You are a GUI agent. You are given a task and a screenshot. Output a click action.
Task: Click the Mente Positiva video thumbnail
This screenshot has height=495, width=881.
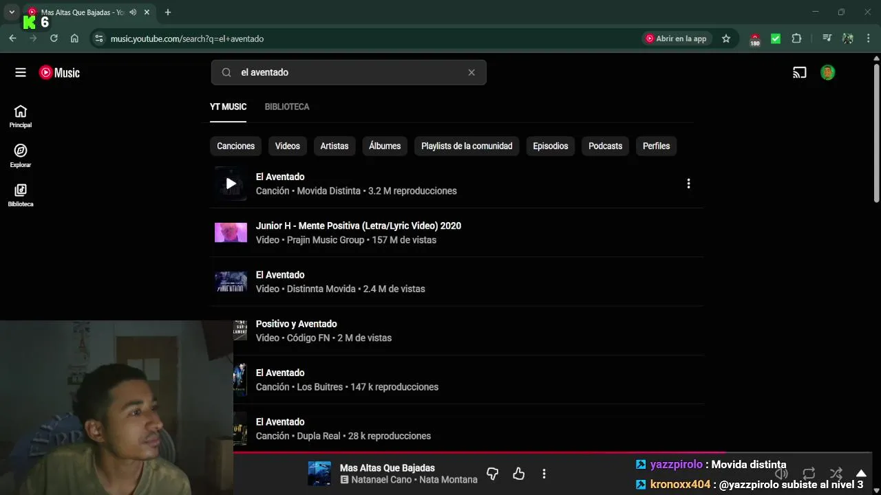tap(231, 232)
